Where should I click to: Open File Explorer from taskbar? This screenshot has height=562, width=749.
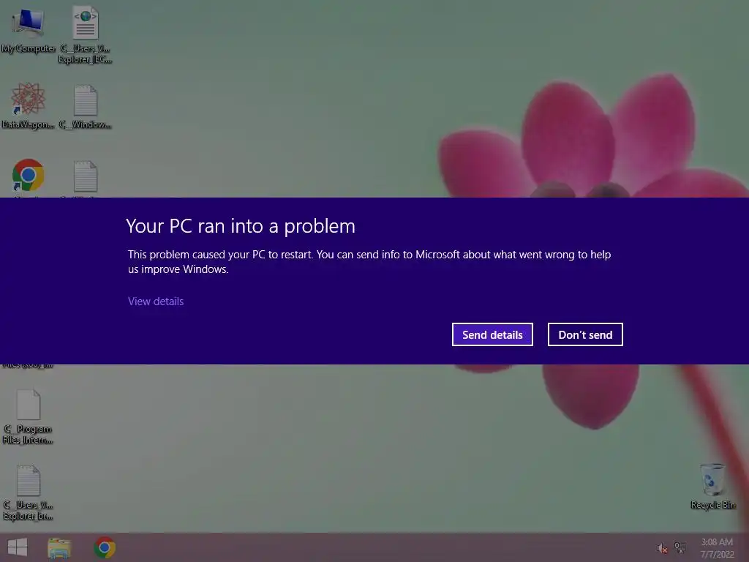click(x=59, y=547)
